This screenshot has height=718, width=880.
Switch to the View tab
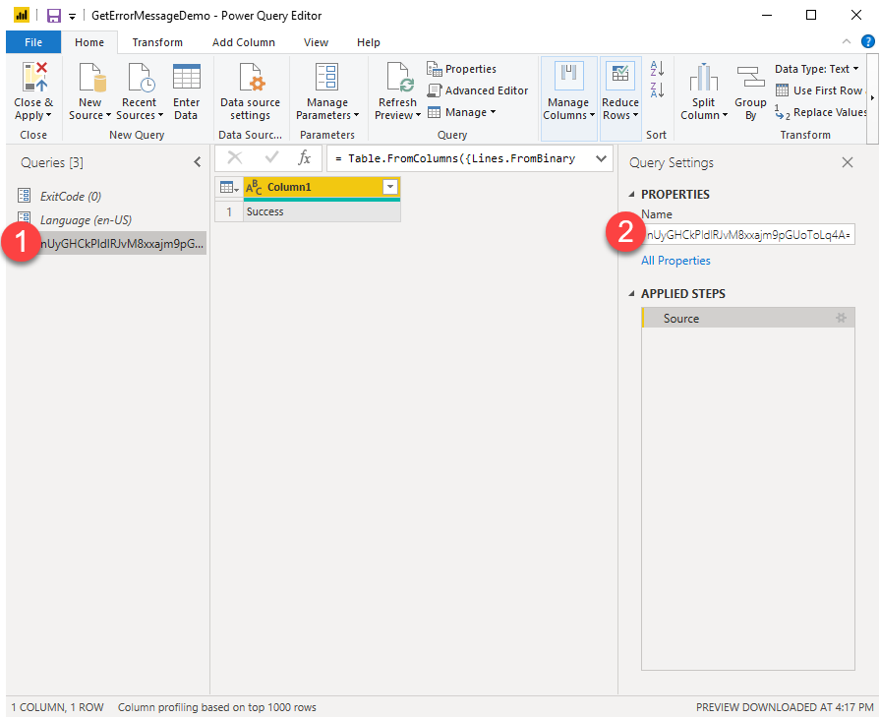pos(316,42)
